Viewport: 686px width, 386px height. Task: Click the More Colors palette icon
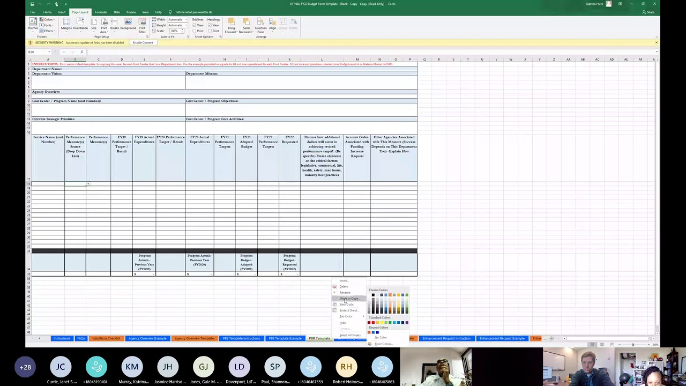(369, 344)
